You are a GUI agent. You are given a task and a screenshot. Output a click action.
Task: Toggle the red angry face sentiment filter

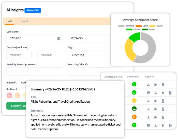pyautogui.click(x=9, y=95)
